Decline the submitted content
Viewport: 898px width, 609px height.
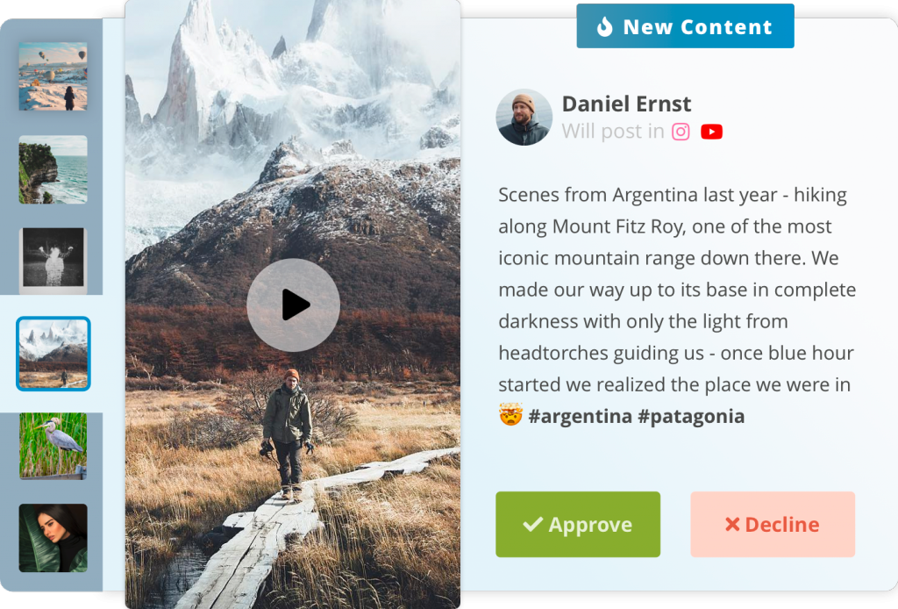pos(773,524)
